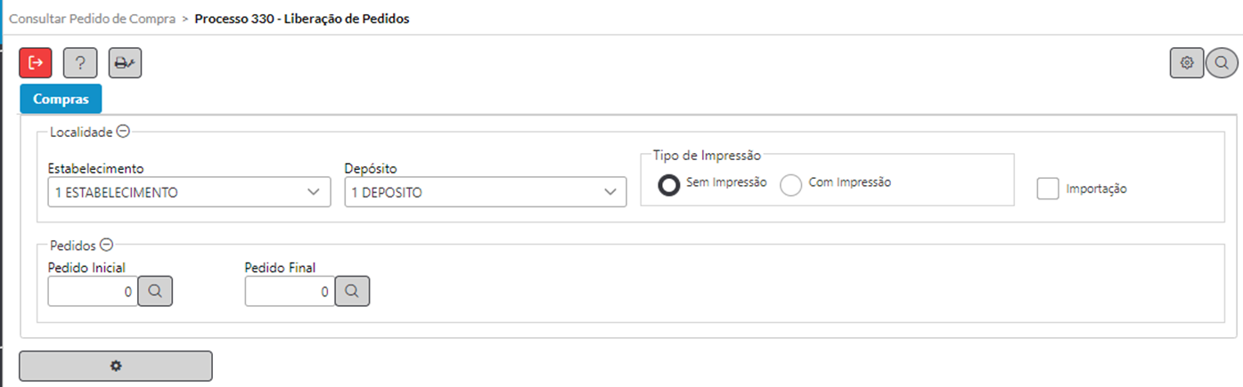Open settings gear icon at top right
1243x387 pixels.
[x=1187, y=63]
